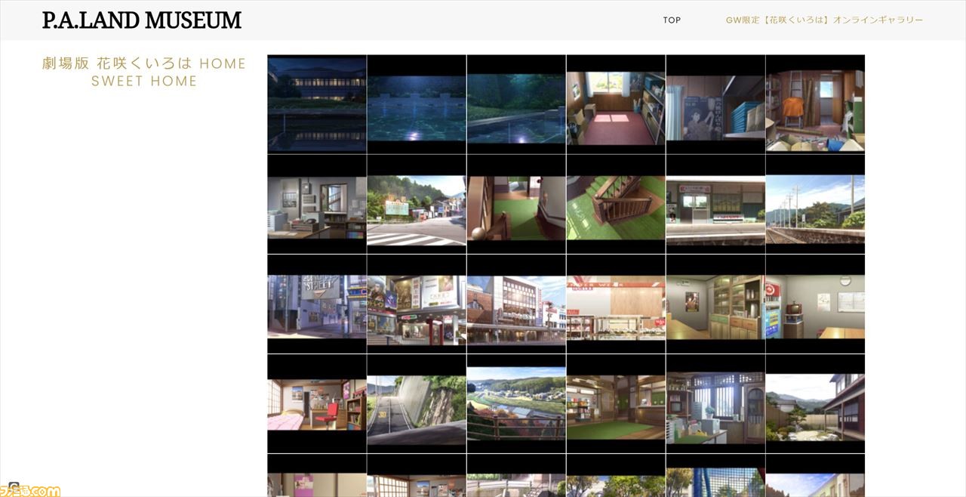View the kitchen with lattice windows thumbnail

[x=715, y=403]
